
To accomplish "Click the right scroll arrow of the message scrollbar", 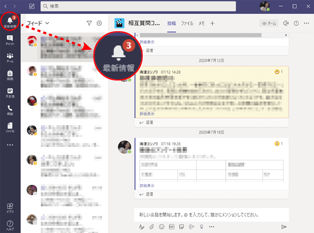I will pyautogui.click(x=286, y=35).
